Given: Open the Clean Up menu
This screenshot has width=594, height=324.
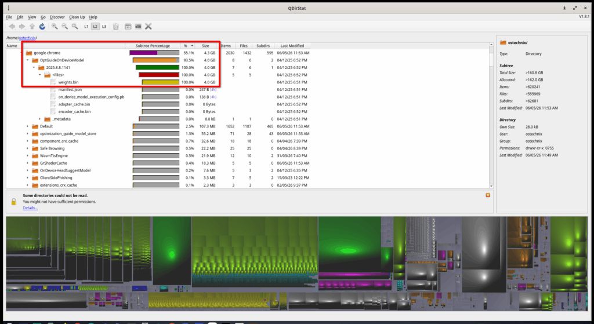Looking at the screenshot, I should 77,17.
